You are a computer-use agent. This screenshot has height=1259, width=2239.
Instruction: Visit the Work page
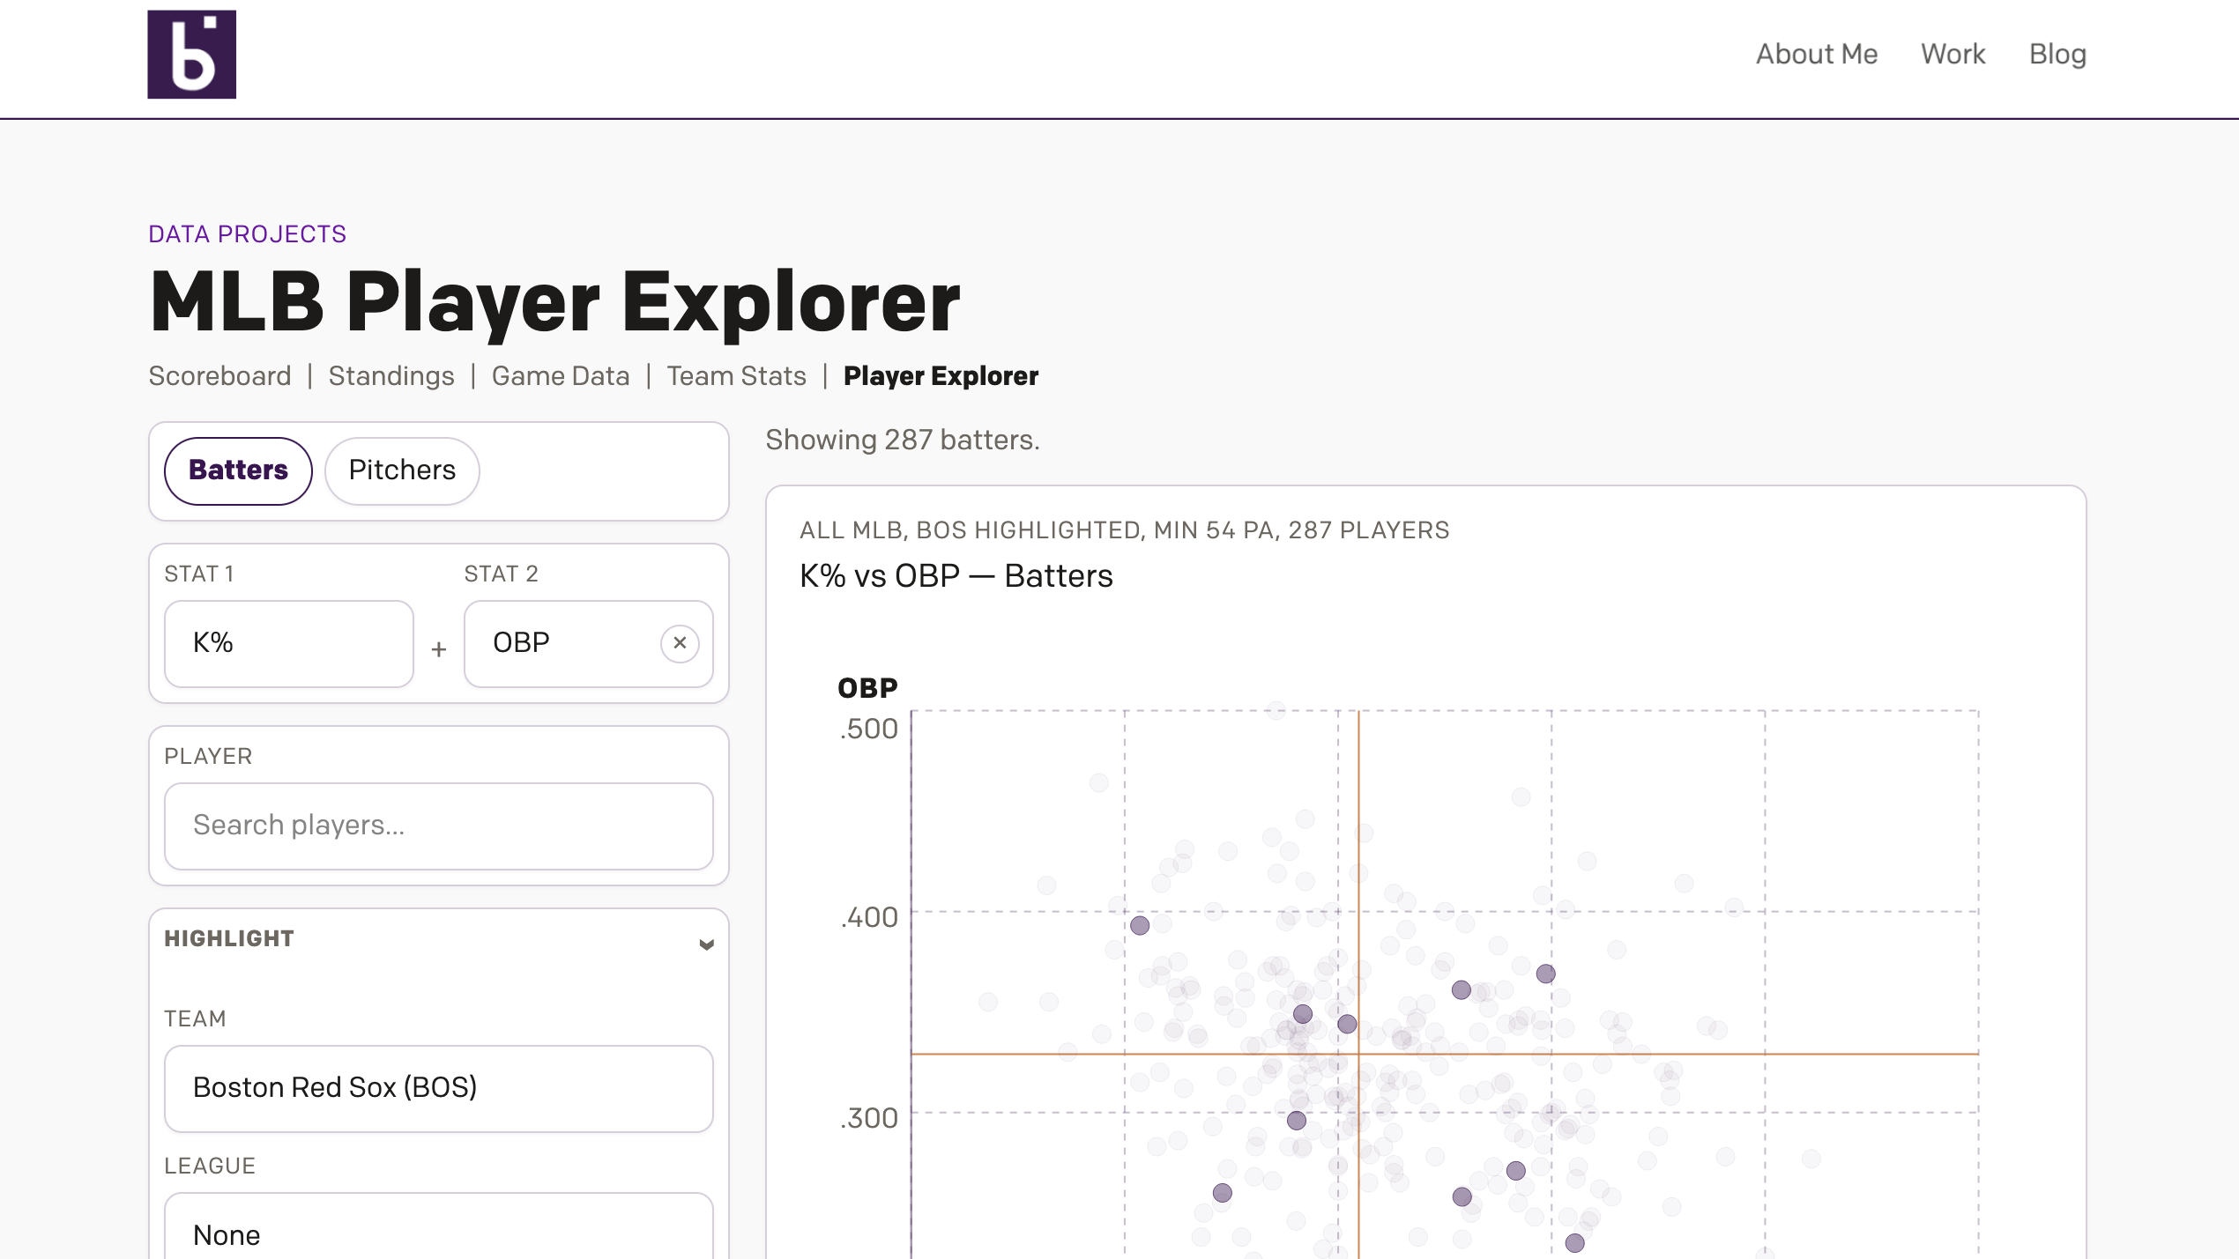[1953, 55]
